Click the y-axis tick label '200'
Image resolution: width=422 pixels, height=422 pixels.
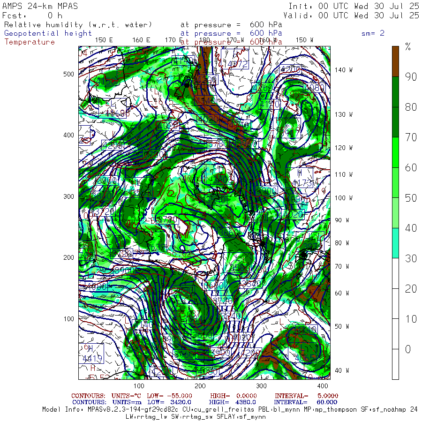[68, 257]
